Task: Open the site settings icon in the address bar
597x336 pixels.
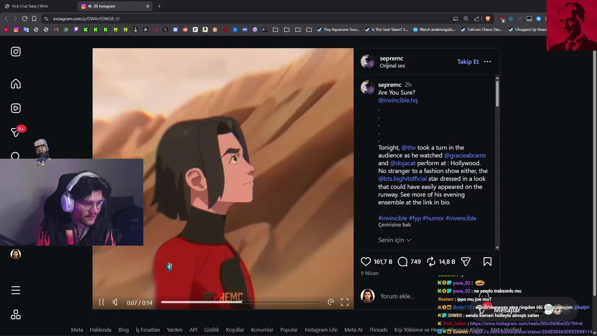Action: pyautogui.click(x=46, y=19)
